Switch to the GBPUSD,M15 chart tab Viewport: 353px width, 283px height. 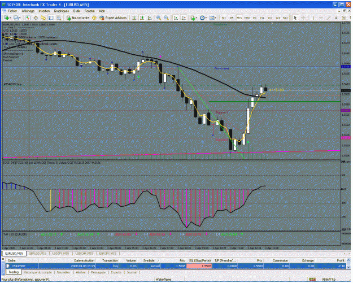click(x=37, y=254)
